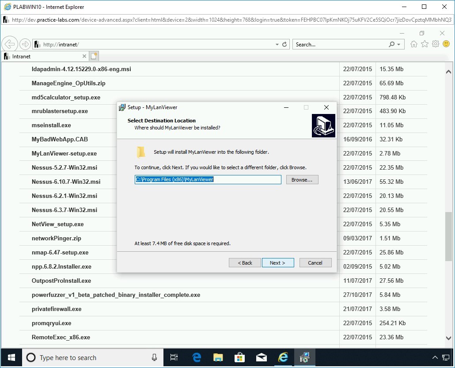The width and height of the screenshot is (455, 368).
Task: Click Next in MyLanViewer setup
Action: pyautogui.click(x=277, y=263)
